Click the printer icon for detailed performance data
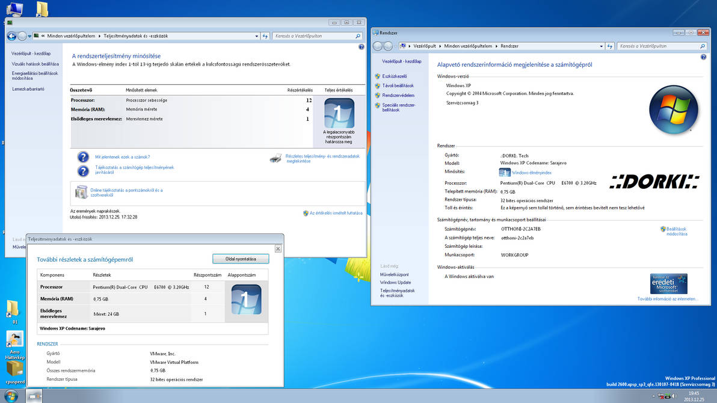Image resolution: width=717 pixels, height=403 pixels. coord(275,159)
